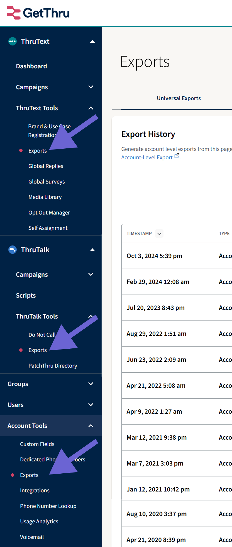Switch to the Universal Exports tab

(x=179, y=98)
